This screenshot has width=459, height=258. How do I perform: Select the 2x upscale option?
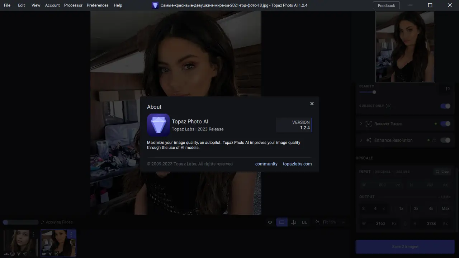click(416, 209)
